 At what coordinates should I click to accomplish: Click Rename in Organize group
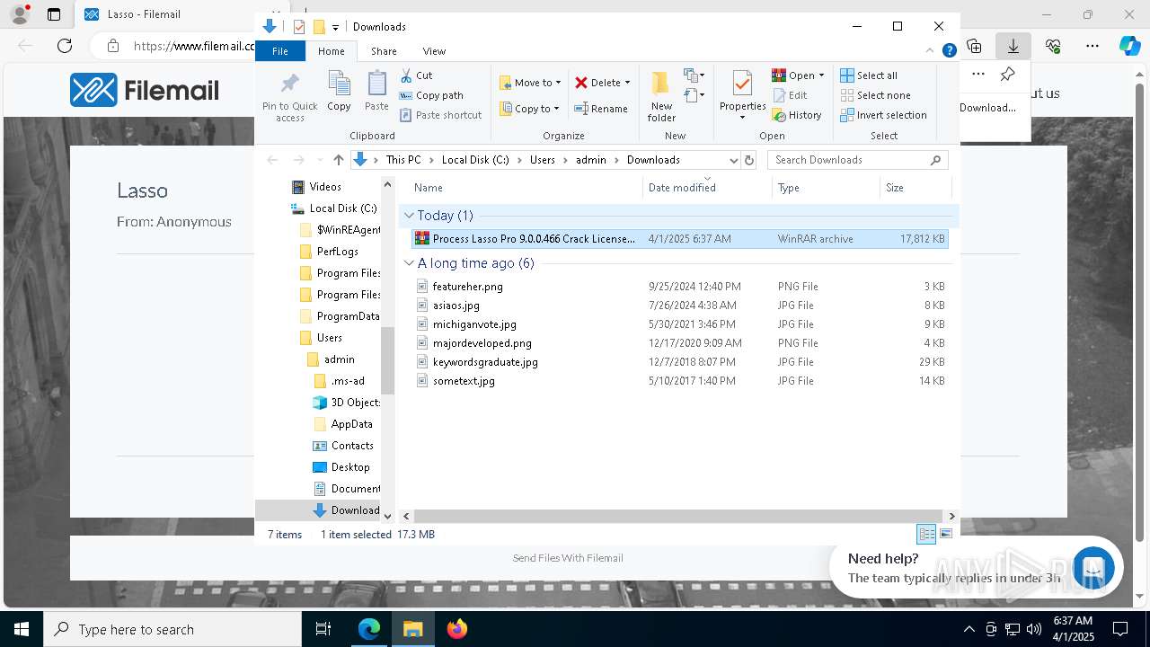point(601,109)
